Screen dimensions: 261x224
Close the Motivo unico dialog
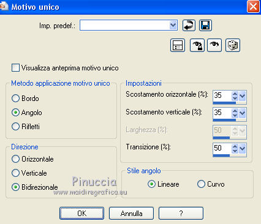click(253, 7)
